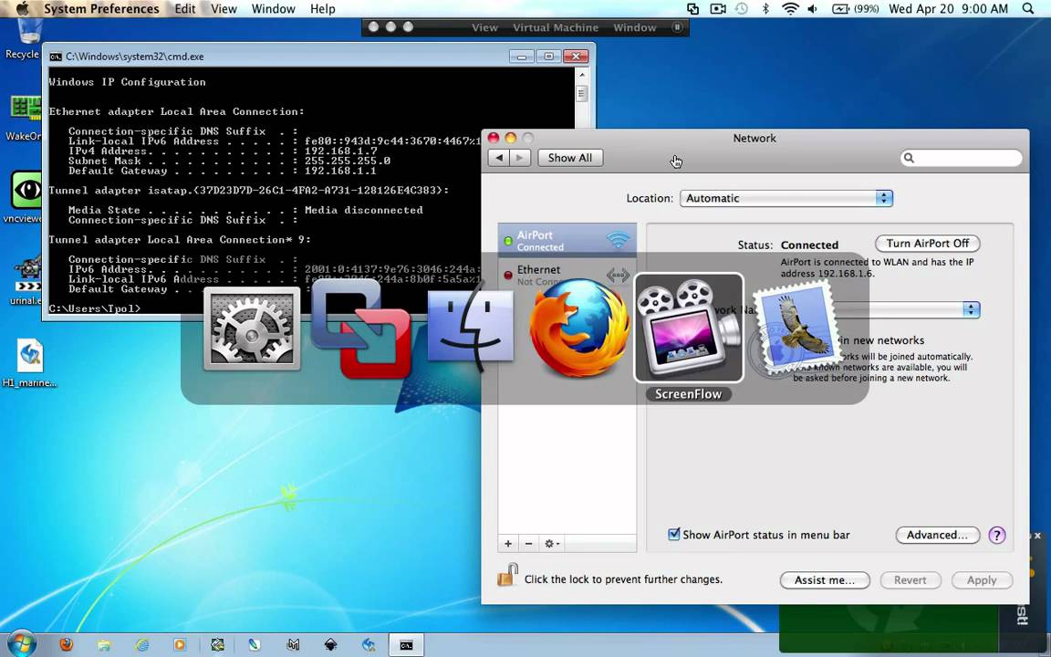
Task: Click Turn AirPort Off button
Action: [928, 244]
